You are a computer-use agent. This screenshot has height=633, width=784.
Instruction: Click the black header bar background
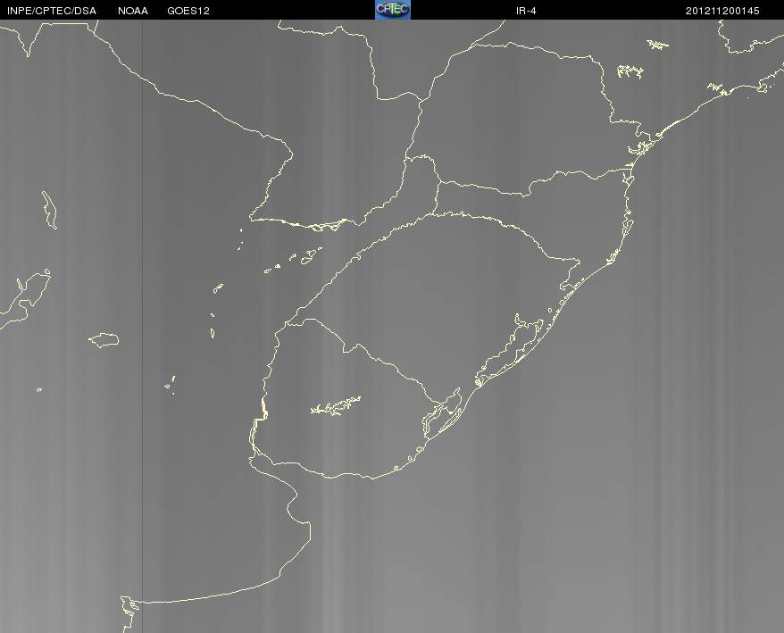300,10
